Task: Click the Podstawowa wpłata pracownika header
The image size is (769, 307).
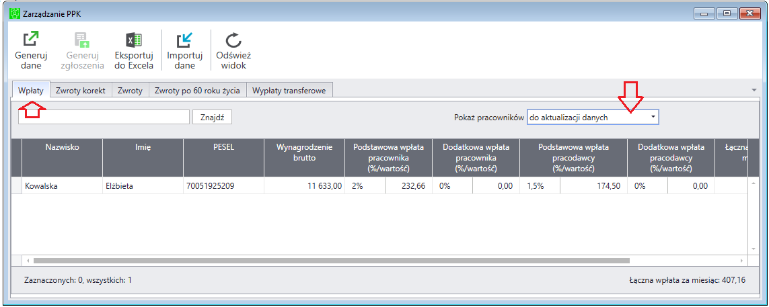Action: pos(388,158)
